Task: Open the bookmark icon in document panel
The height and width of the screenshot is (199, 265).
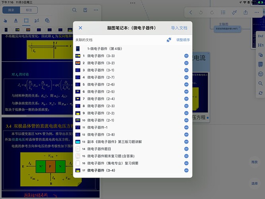Action: (x=85, y=10)
